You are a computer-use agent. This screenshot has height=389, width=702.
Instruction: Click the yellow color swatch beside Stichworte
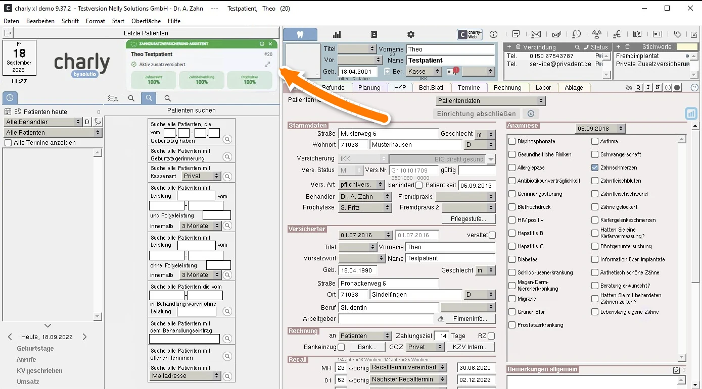click(x=687, y=47)
